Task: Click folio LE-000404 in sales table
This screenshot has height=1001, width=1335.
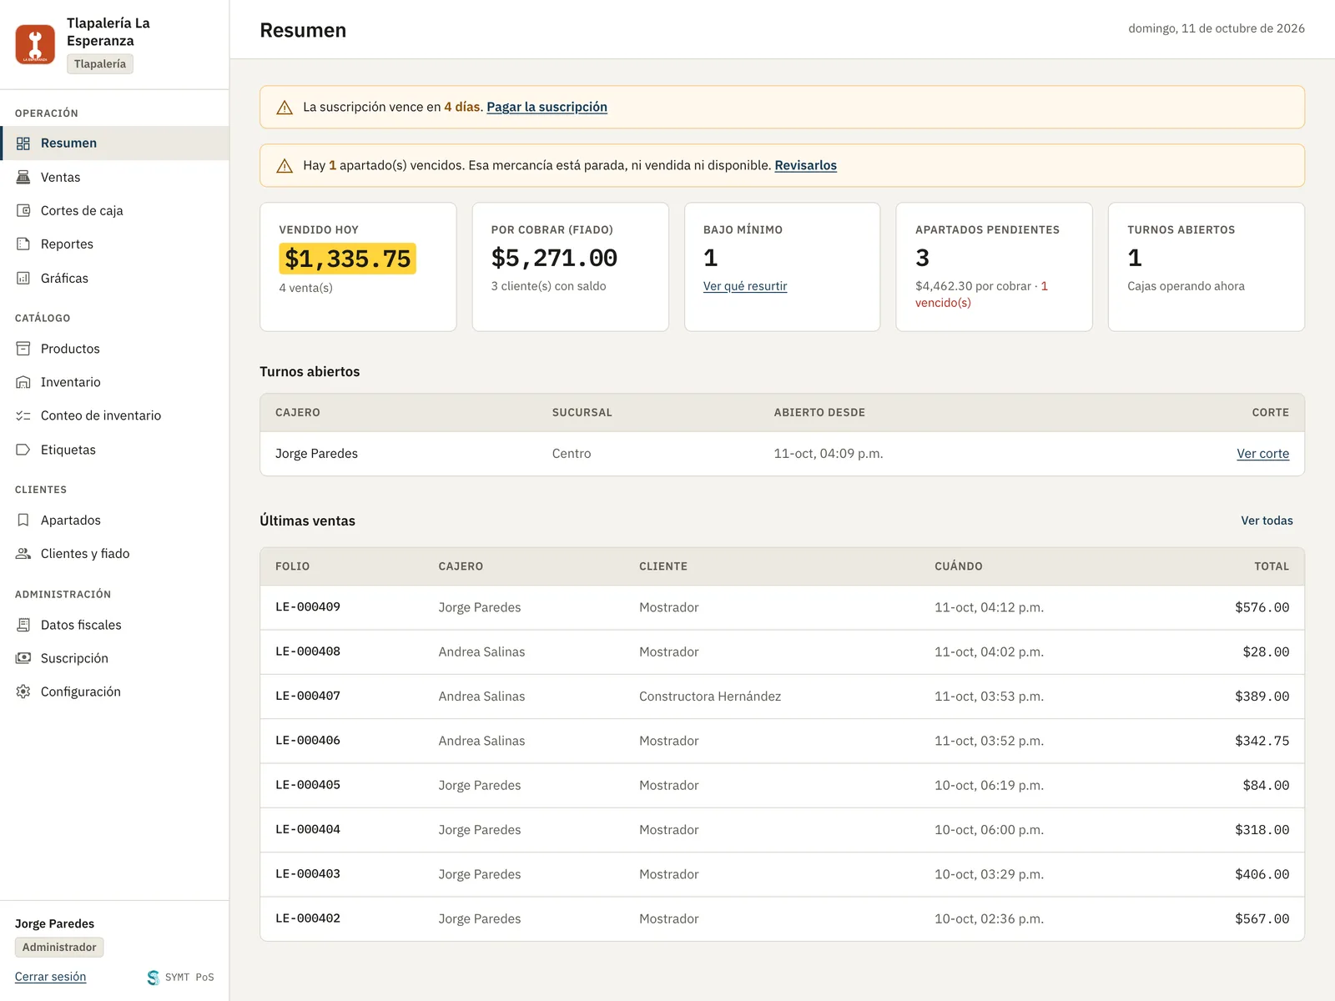Action: (308, 830)
